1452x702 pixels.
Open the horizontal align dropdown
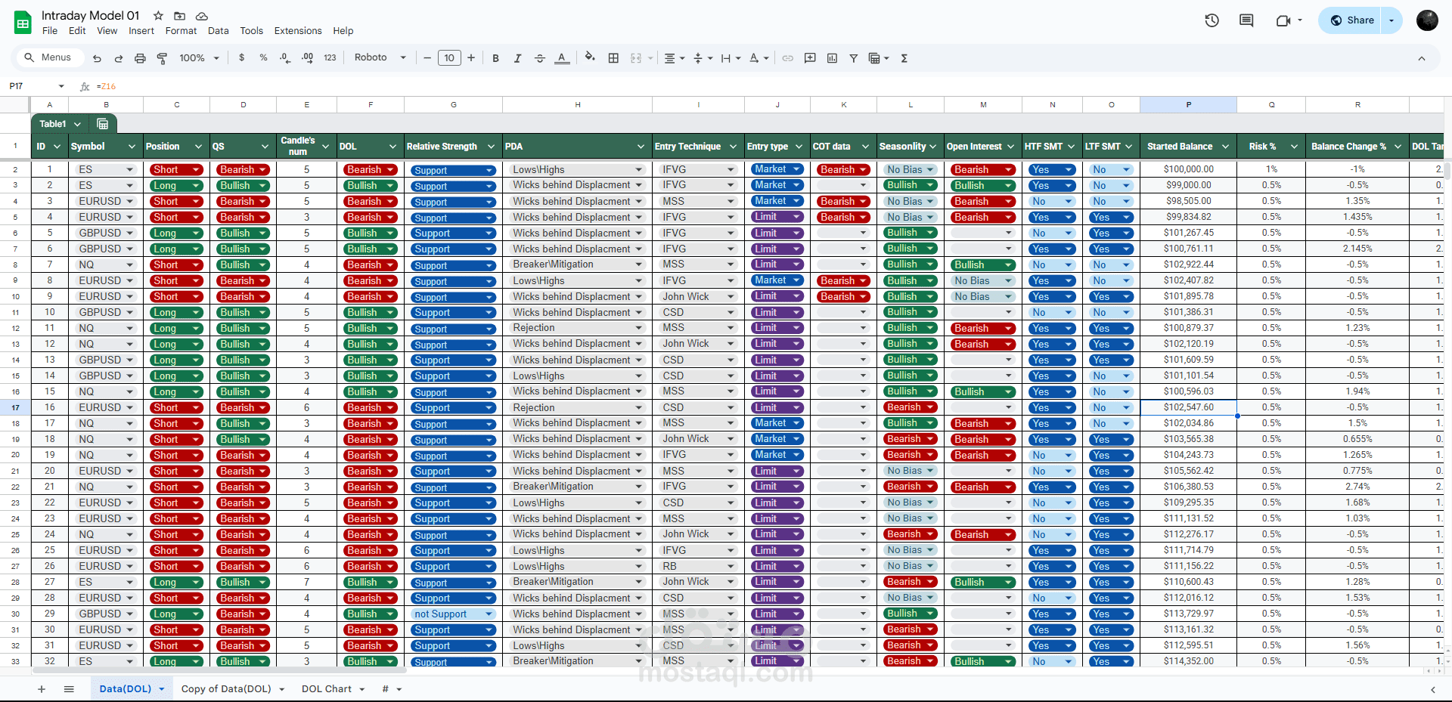(674, 58)
